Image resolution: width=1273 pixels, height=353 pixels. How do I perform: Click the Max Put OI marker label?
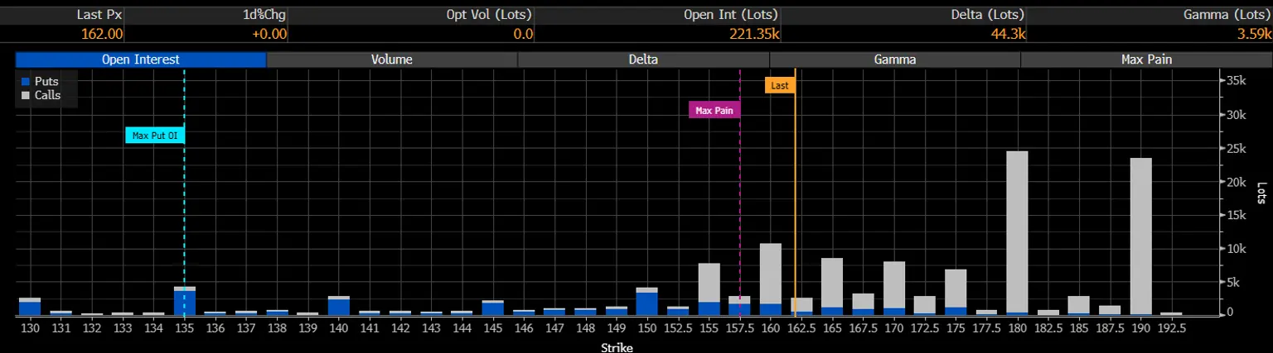(x=154, y=135)
